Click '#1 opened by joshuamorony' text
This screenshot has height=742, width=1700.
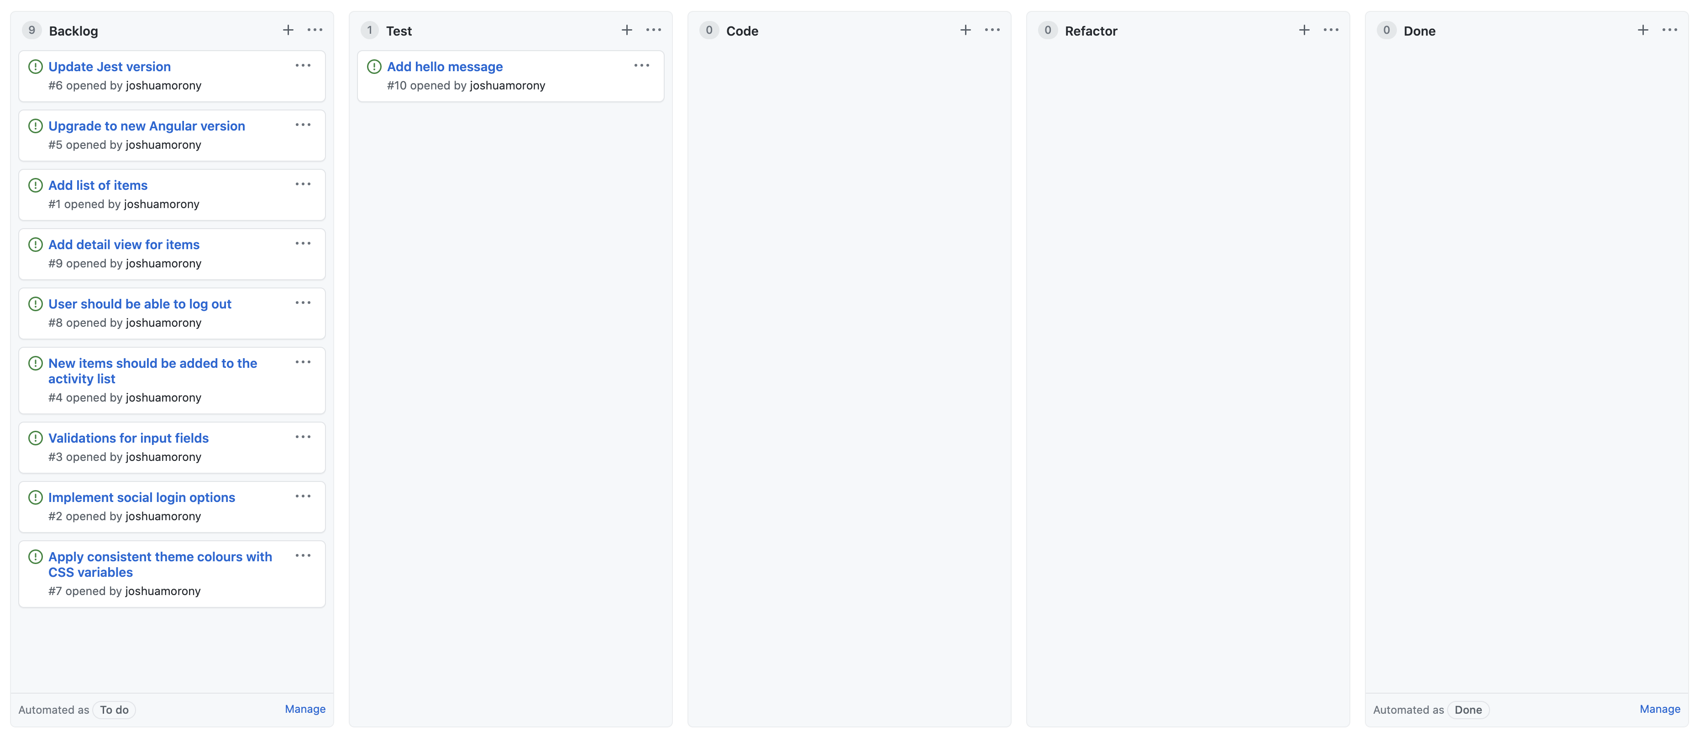[x=123, y=204]
